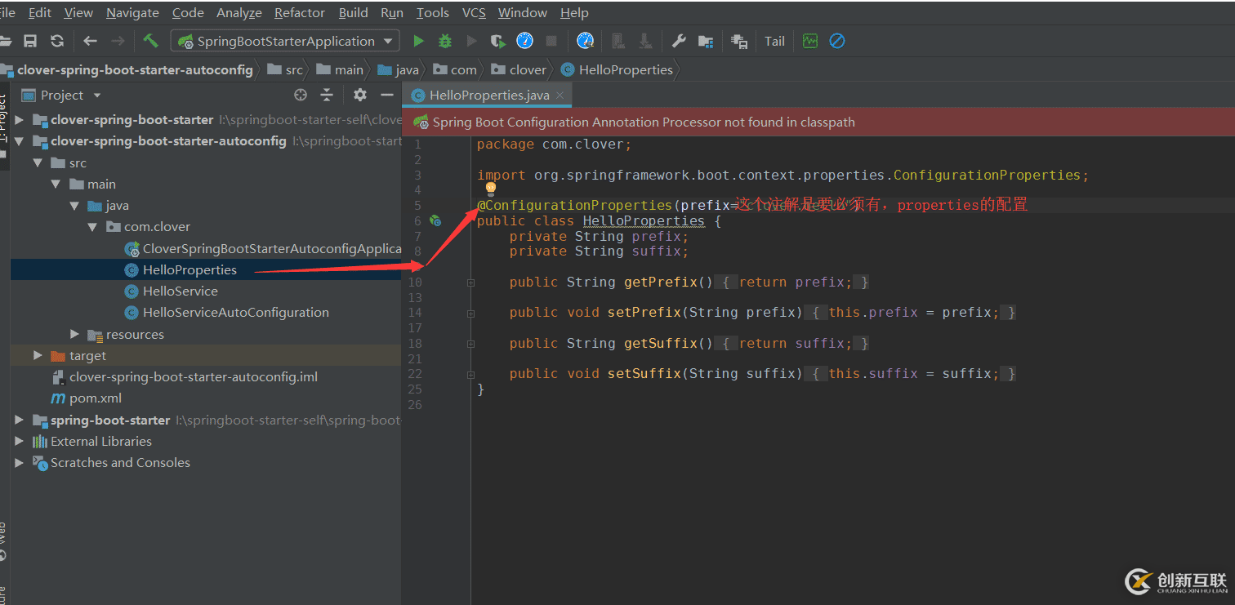Click Collapse All in Project panel
This screenshot has height=605, width=1235.
tap(327, 95)
